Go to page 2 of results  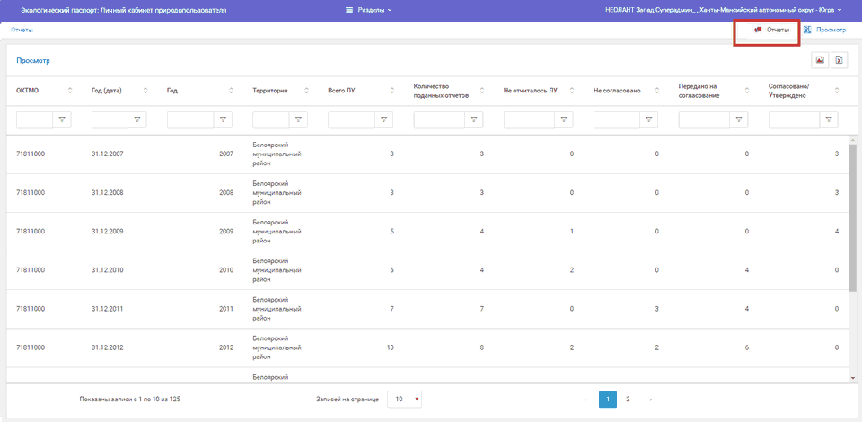pos(628,399)
